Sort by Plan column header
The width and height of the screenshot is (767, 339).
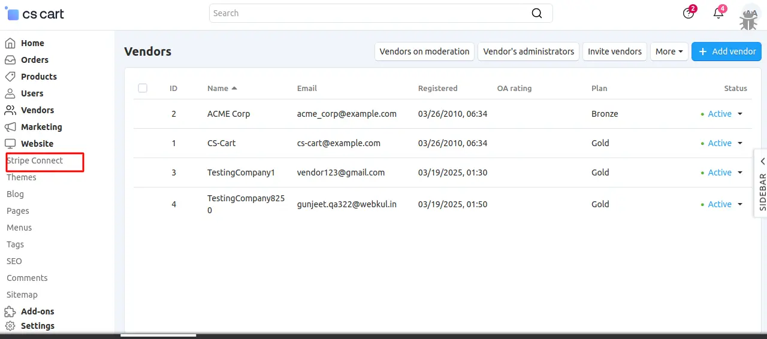[x=599, y=88]
